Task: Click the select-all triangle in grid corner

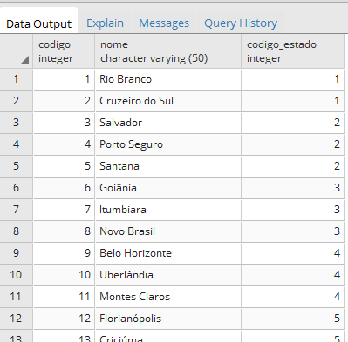Action: coord(24,60)
